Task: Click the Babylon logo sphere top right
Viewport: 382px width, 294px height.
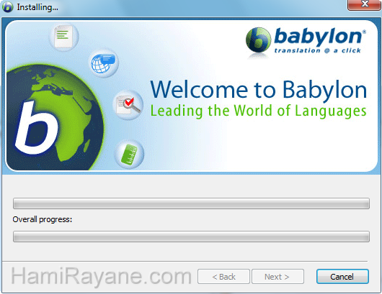Action: (x=258, y=40)
